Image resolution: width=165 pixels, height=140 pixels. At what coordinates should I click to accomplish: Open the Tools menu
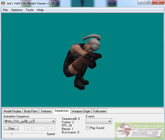[x=30, y=10]
